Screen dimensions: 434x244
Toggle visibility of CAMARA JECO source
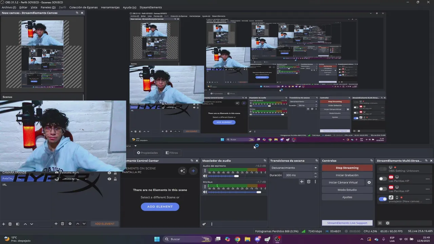[x=110, y=173]
